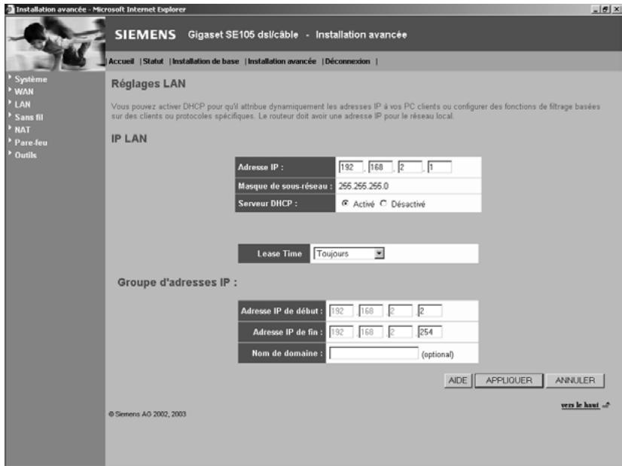The height and width of the screenshot is (466, 622).
Task: Click the Réglages LAN heading
Action: [x=148, y=84]
